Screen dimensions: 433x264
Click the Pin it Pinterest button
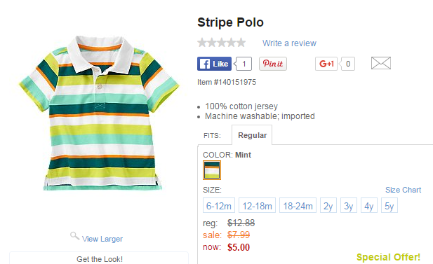pos(273,64)
